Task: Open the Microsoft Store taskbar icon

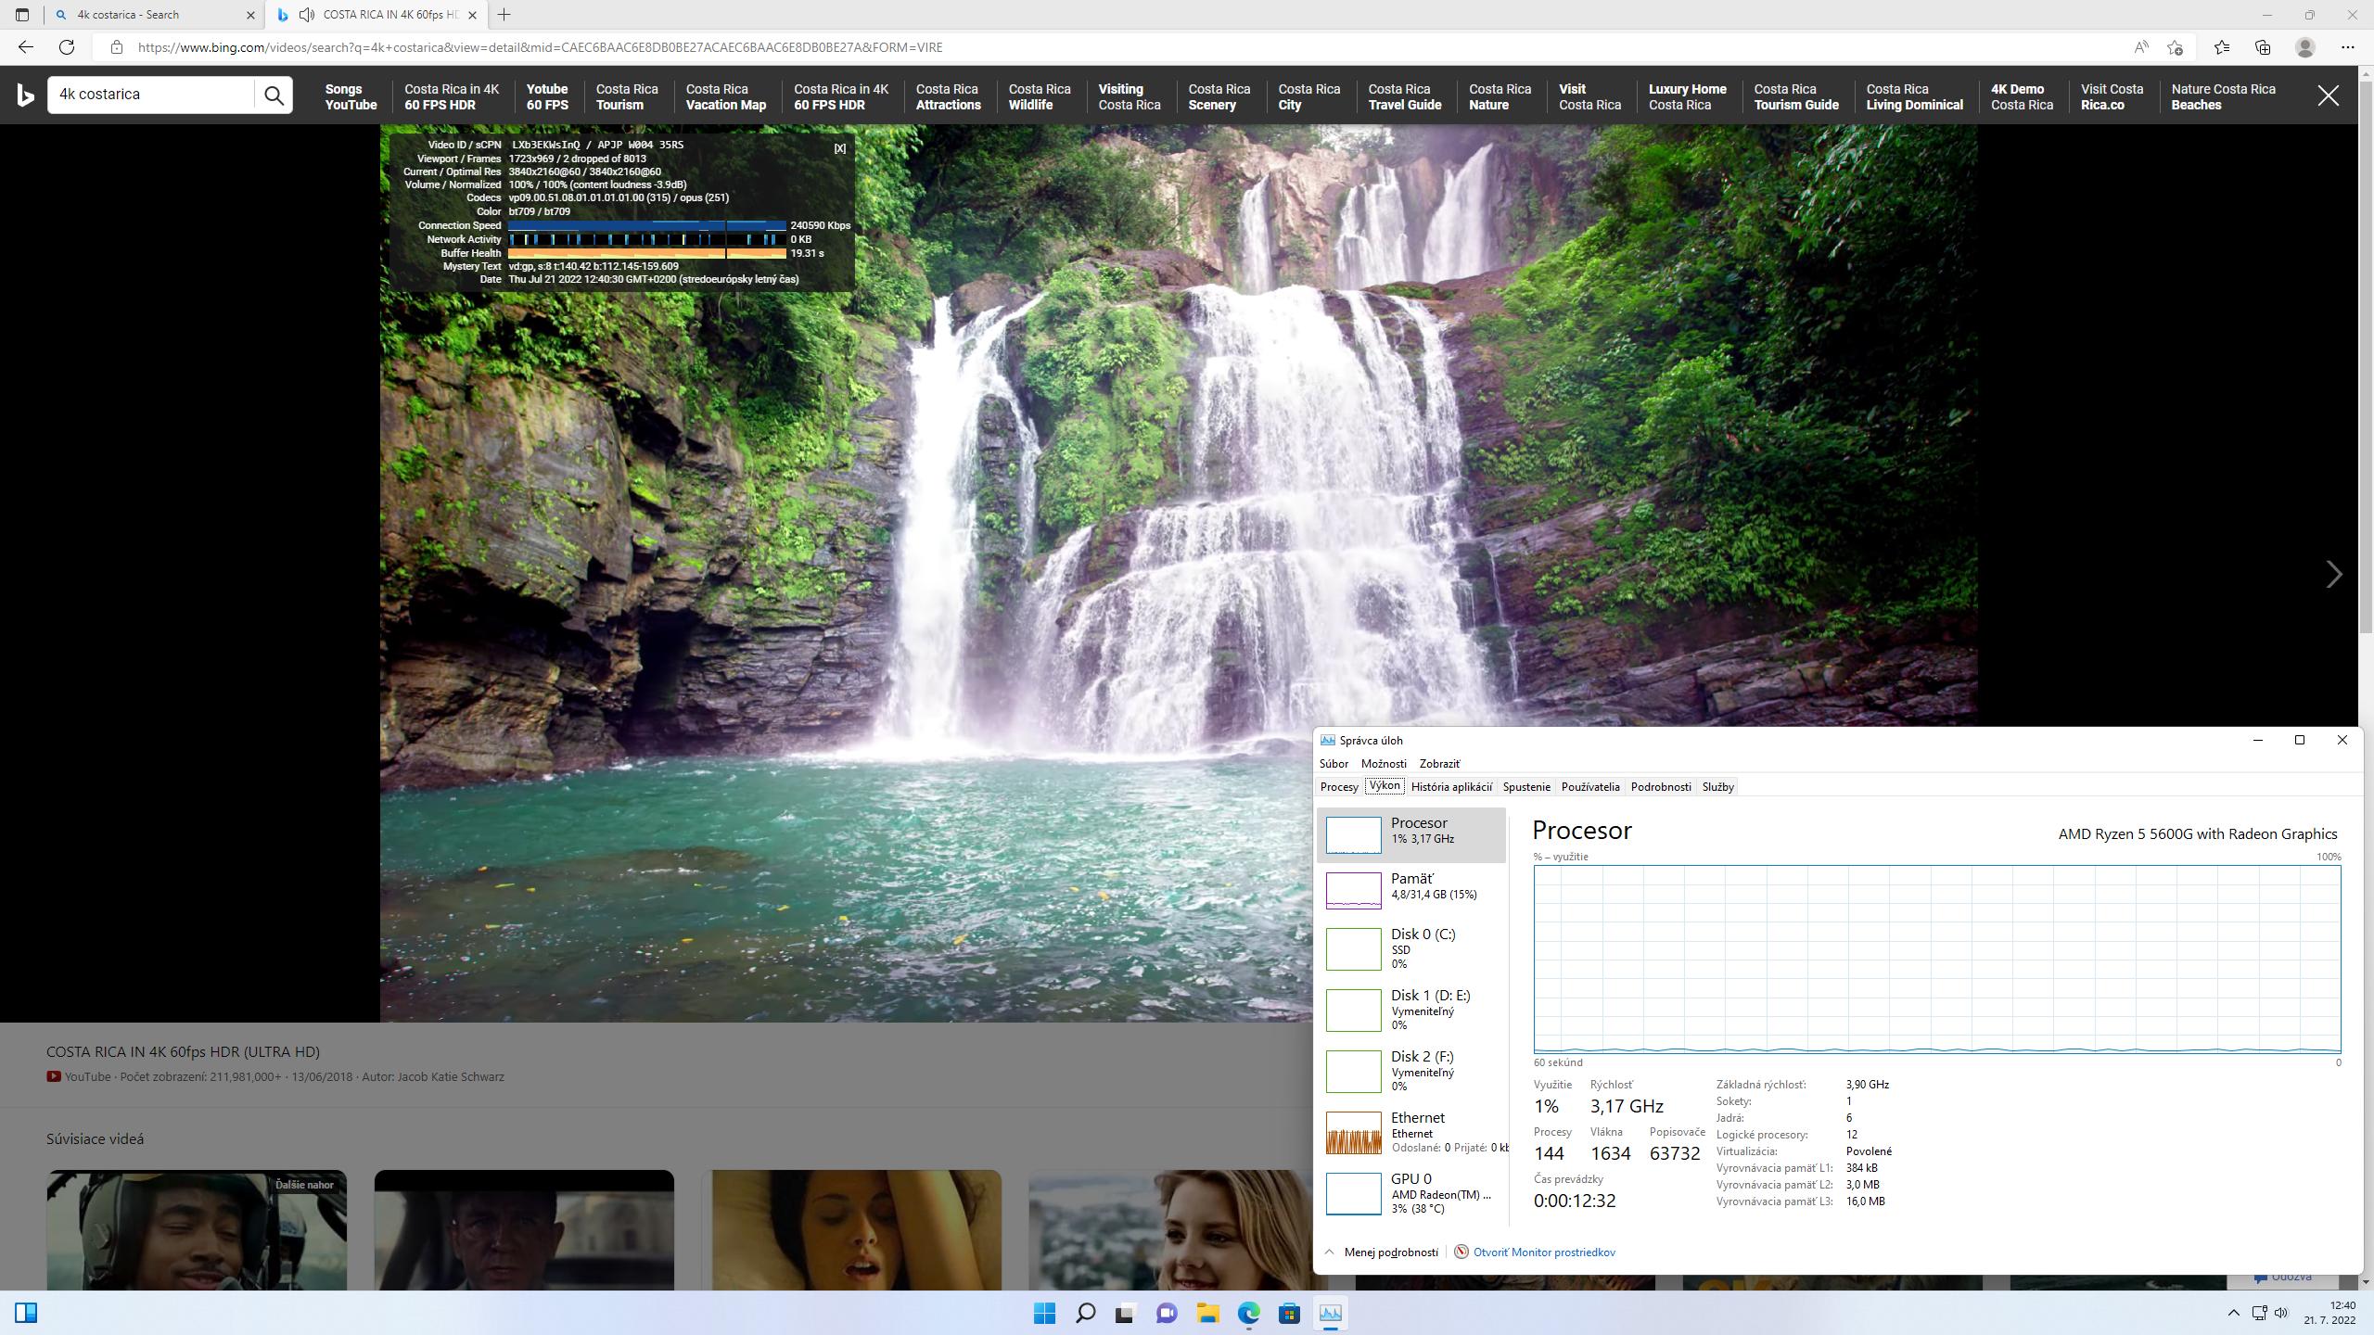Action: coord(1289,1313)
